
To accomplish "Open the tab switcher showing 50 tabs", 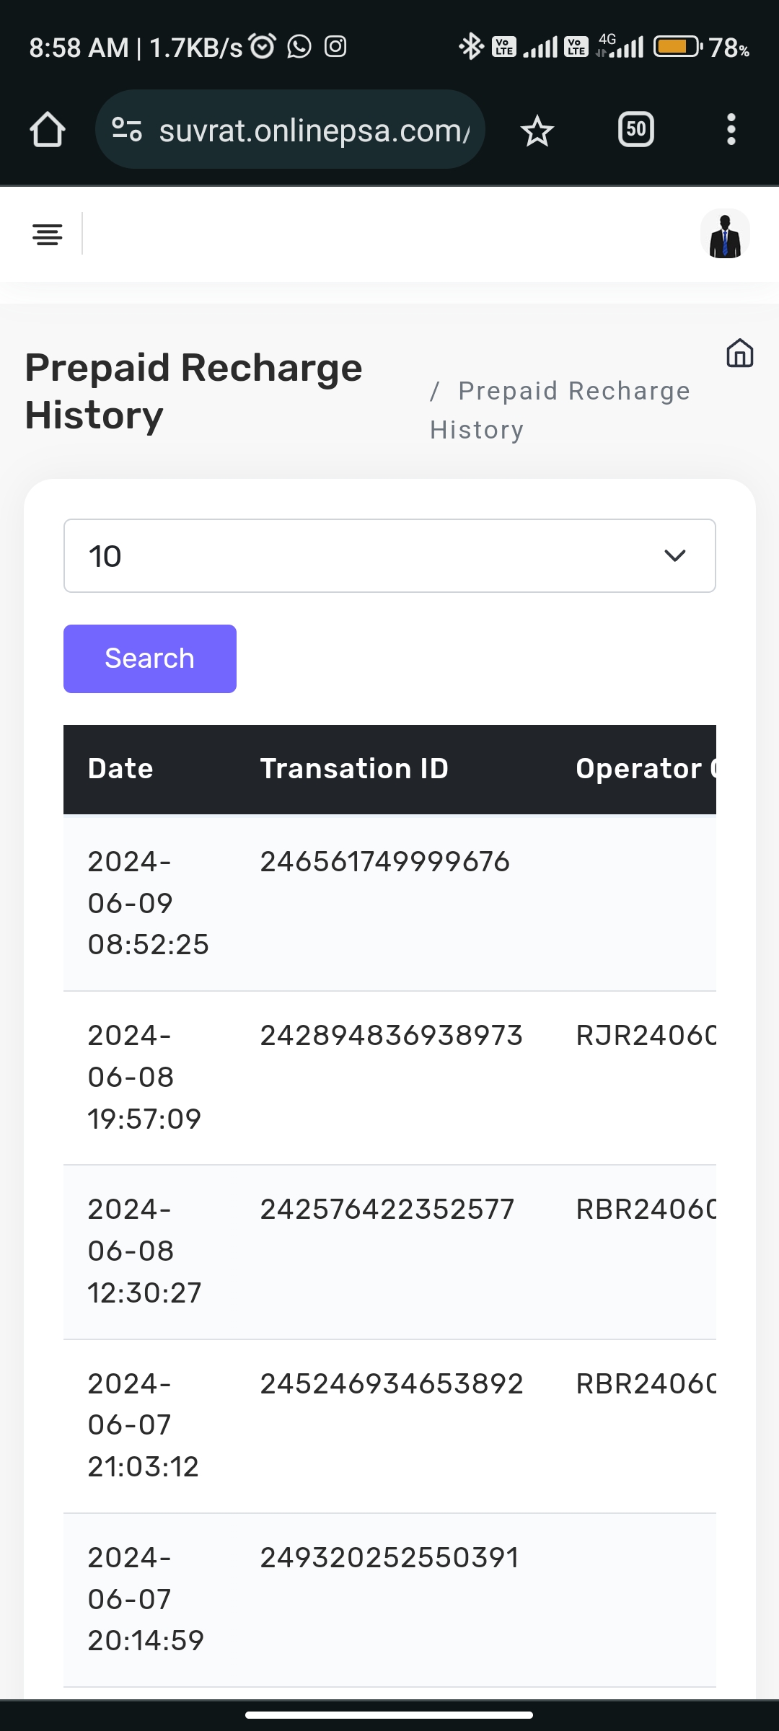I will pyautogui.click(x=636, y=130).
